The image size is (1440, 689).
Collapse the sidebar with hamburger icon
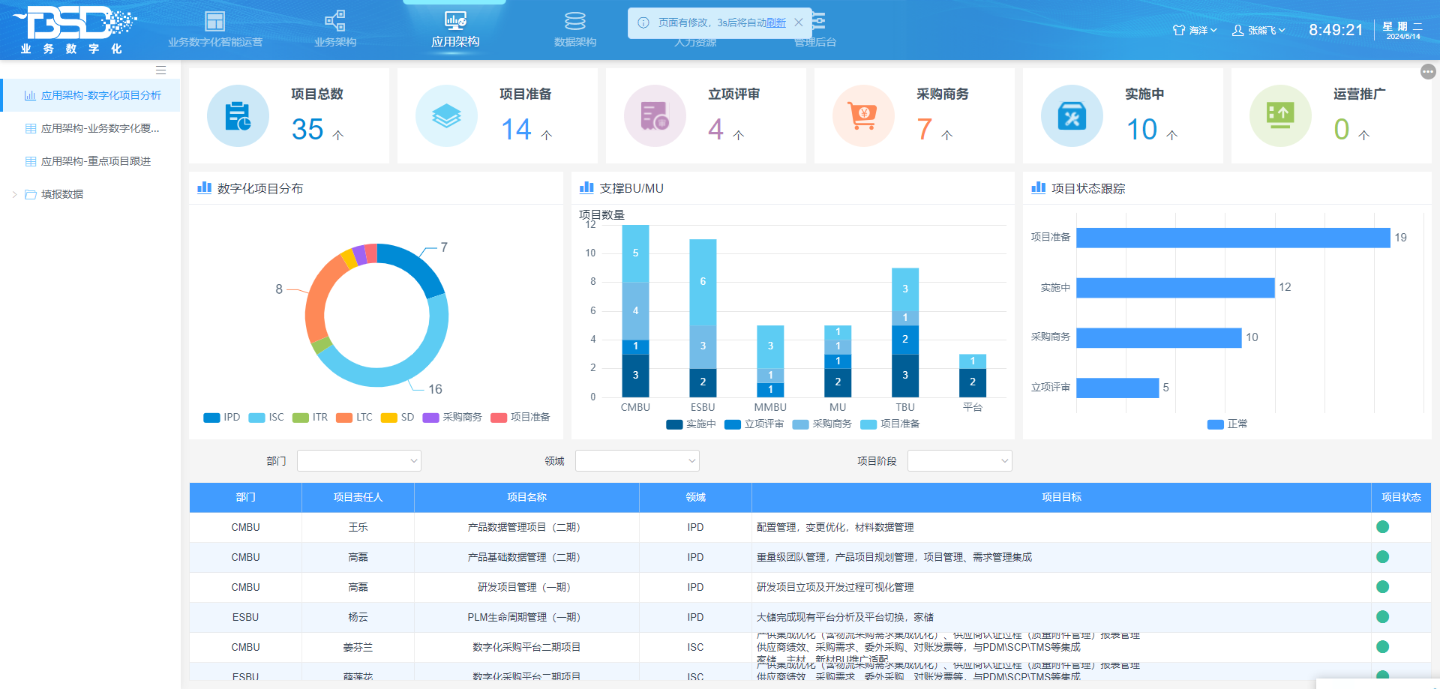(x=160, y=70)
